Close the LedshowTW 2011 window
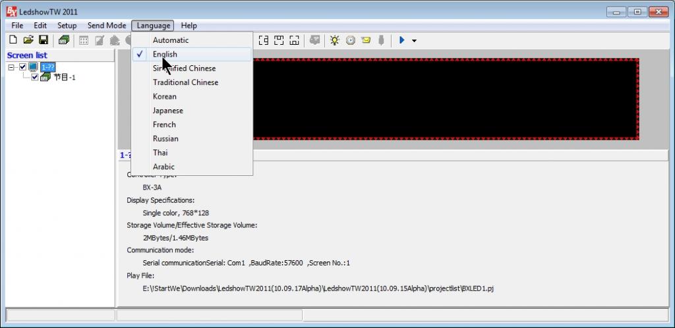 [x=659, y=12]
